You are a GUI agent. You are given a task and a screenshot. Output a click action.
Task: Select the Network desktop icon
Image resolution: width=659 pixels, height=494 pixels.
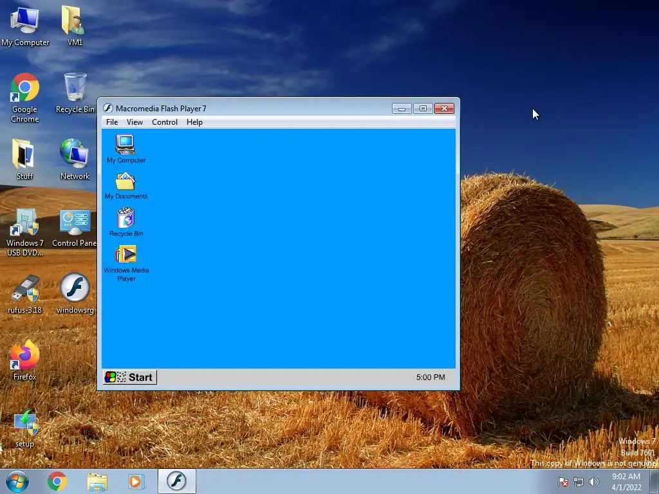75,160
